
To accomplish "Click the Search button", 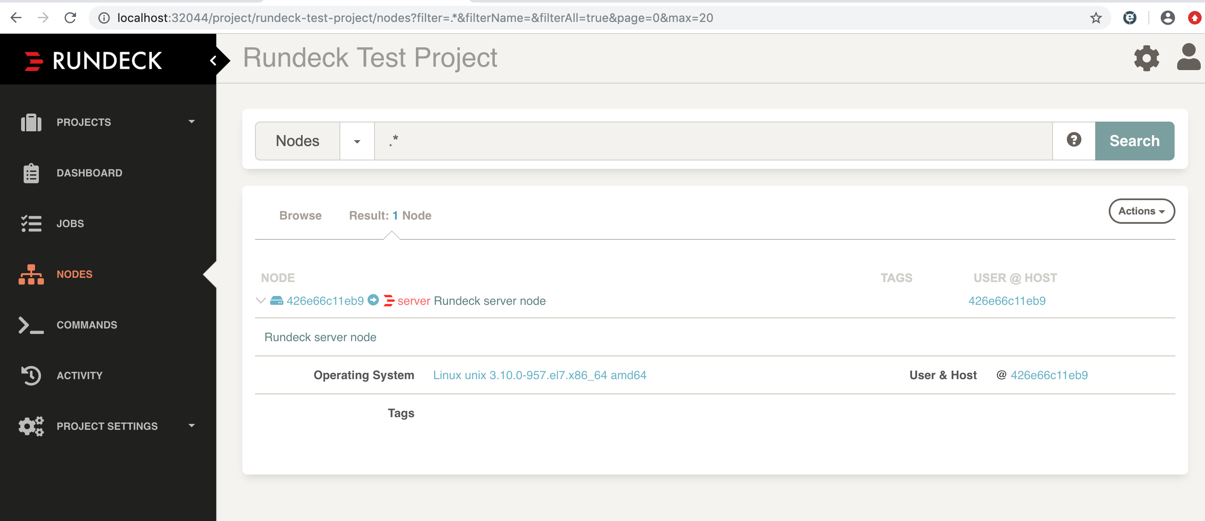I will click(x=1134, y=140).
